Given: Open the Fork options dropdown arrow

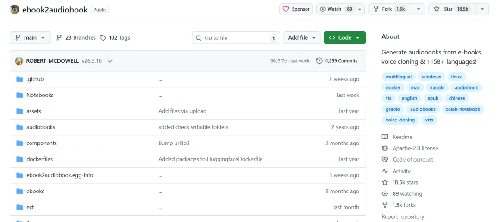Looking at the screenshot, I should [x=419, y=9].
